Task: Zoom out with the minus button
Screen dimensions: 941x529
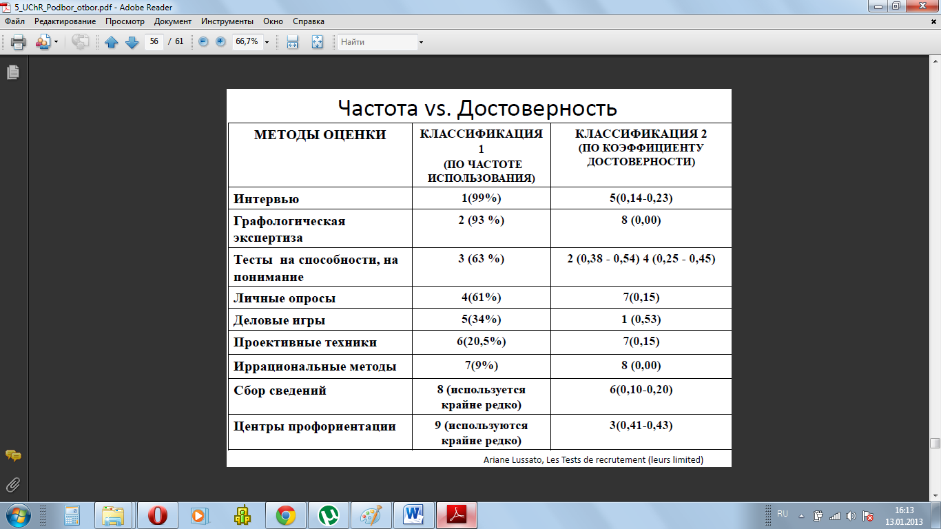Action: pos(203,41)
